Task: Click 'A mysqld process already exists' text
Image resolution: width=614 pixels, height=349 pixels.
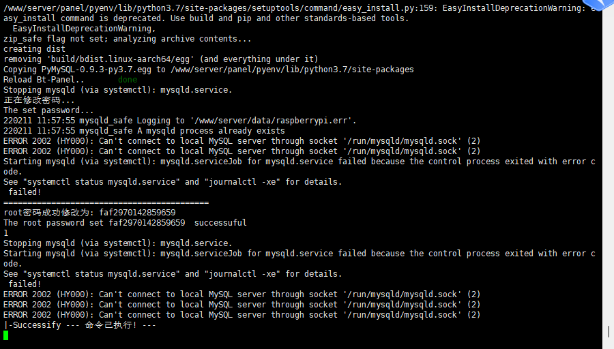Action: 211,131
